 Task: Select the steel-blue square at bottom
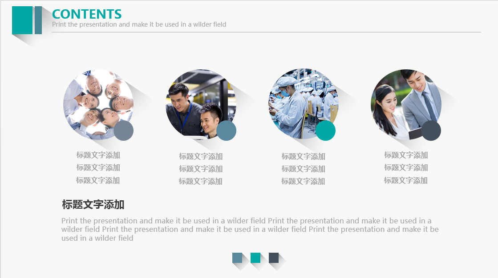point(237,258)
